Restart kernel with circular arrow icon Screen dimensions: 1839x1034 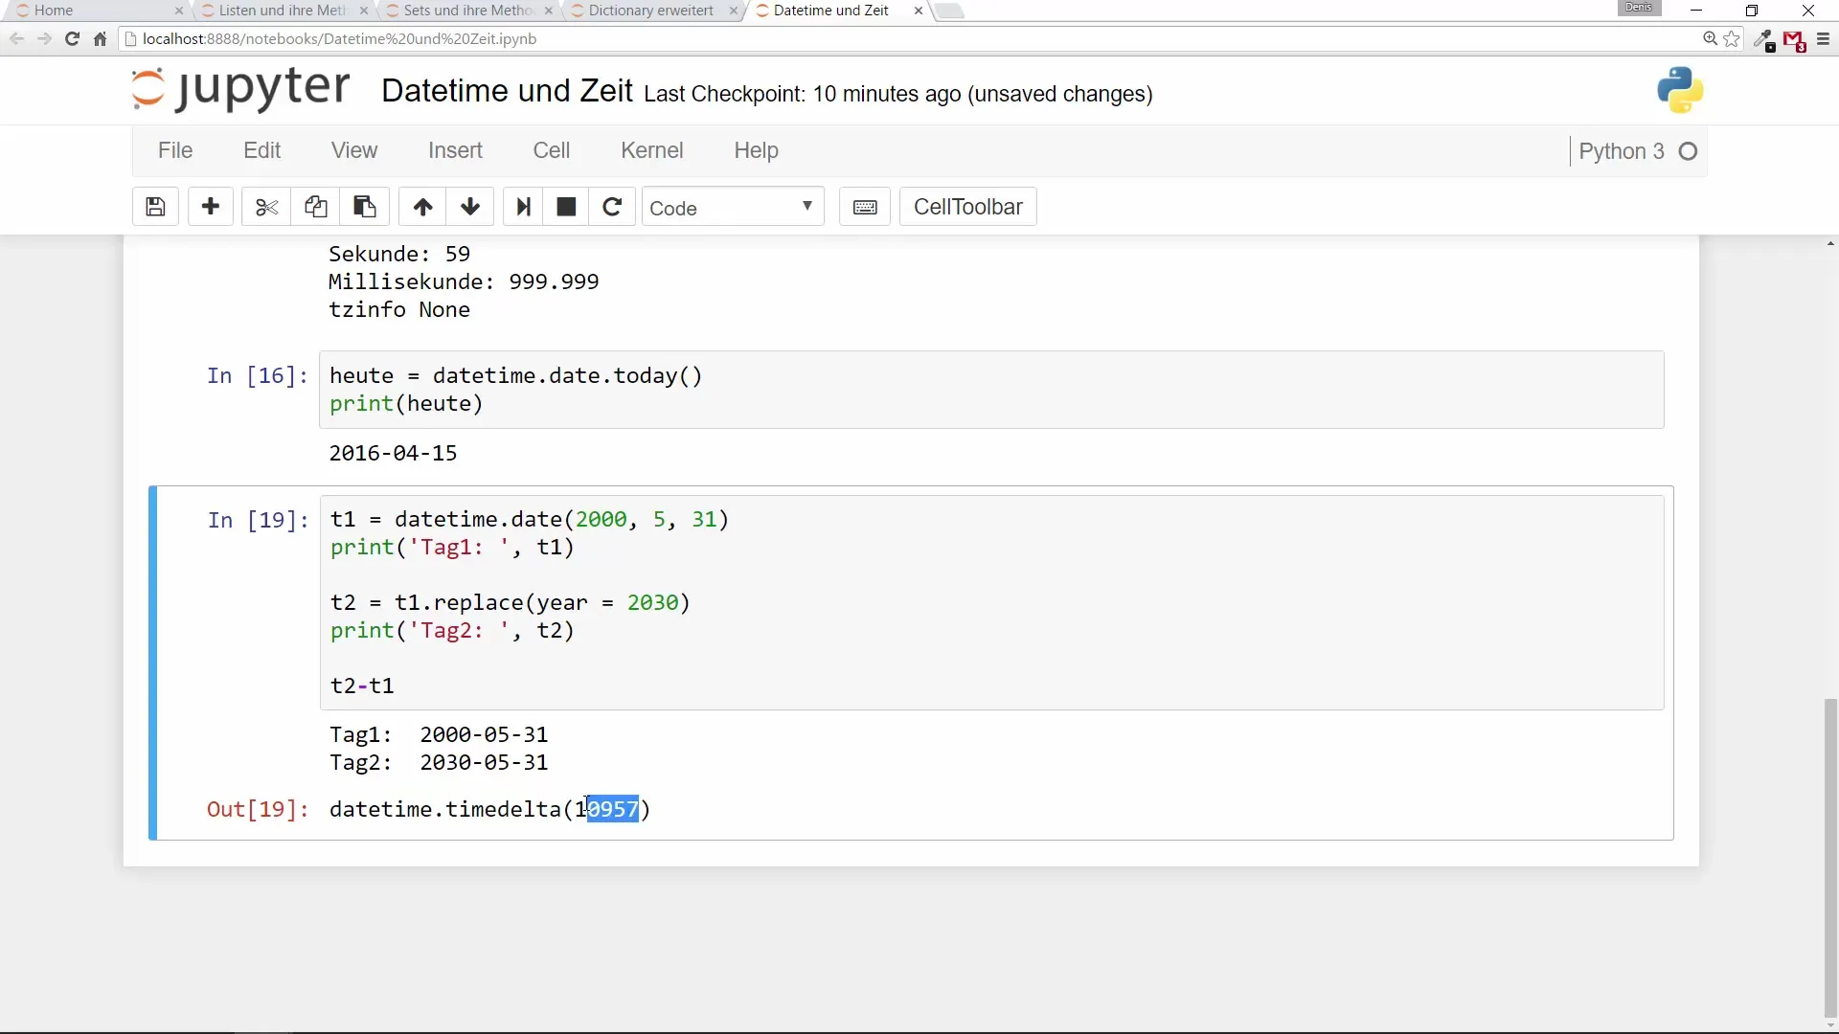(612, 207)
